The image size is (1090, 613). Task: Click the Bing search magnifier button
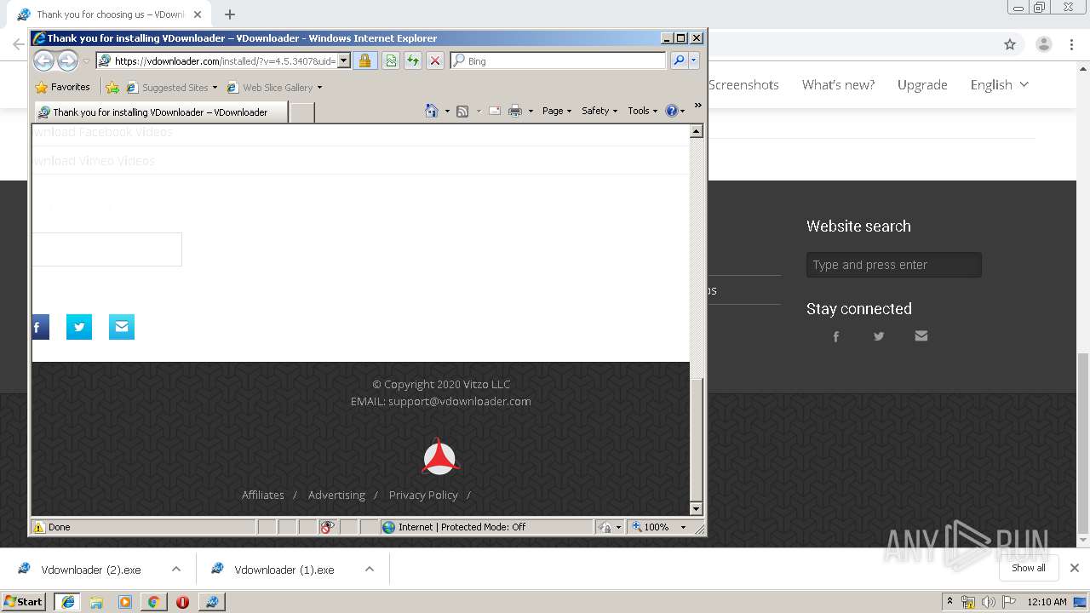[679, 60]
